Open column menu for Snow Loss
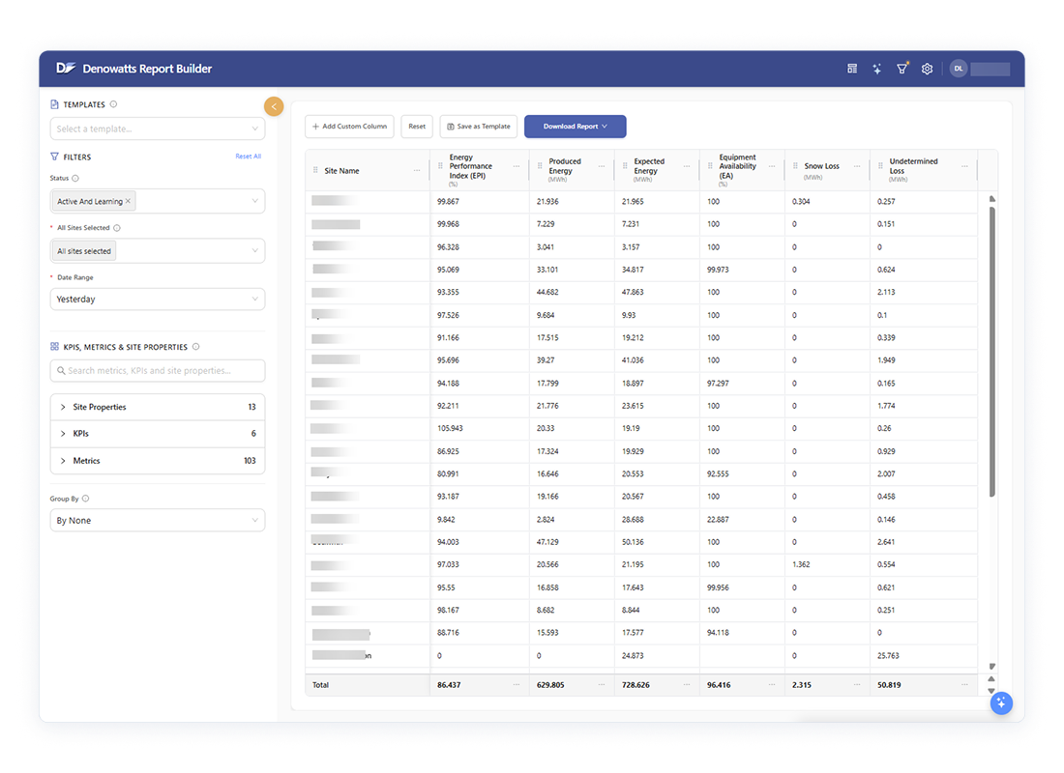Screen dimensions: 1064x773 tap(857, 167)
